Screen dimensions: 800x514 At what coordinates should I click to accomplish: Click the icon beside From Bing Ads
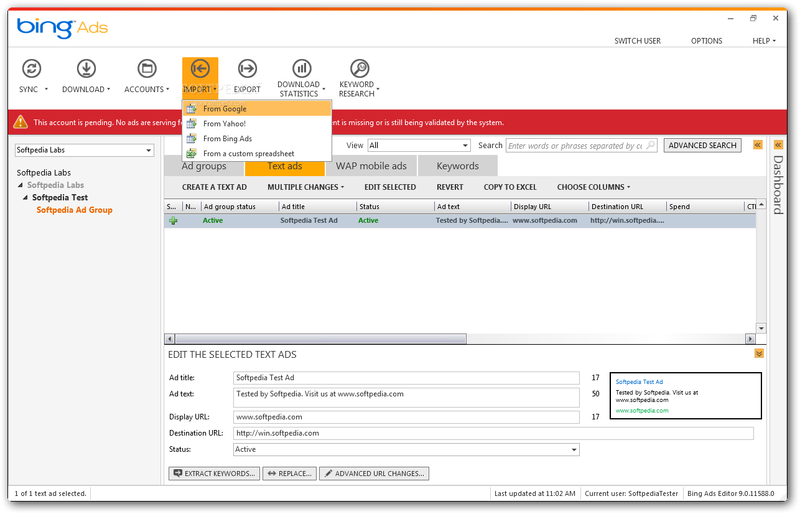click(192, 138)
